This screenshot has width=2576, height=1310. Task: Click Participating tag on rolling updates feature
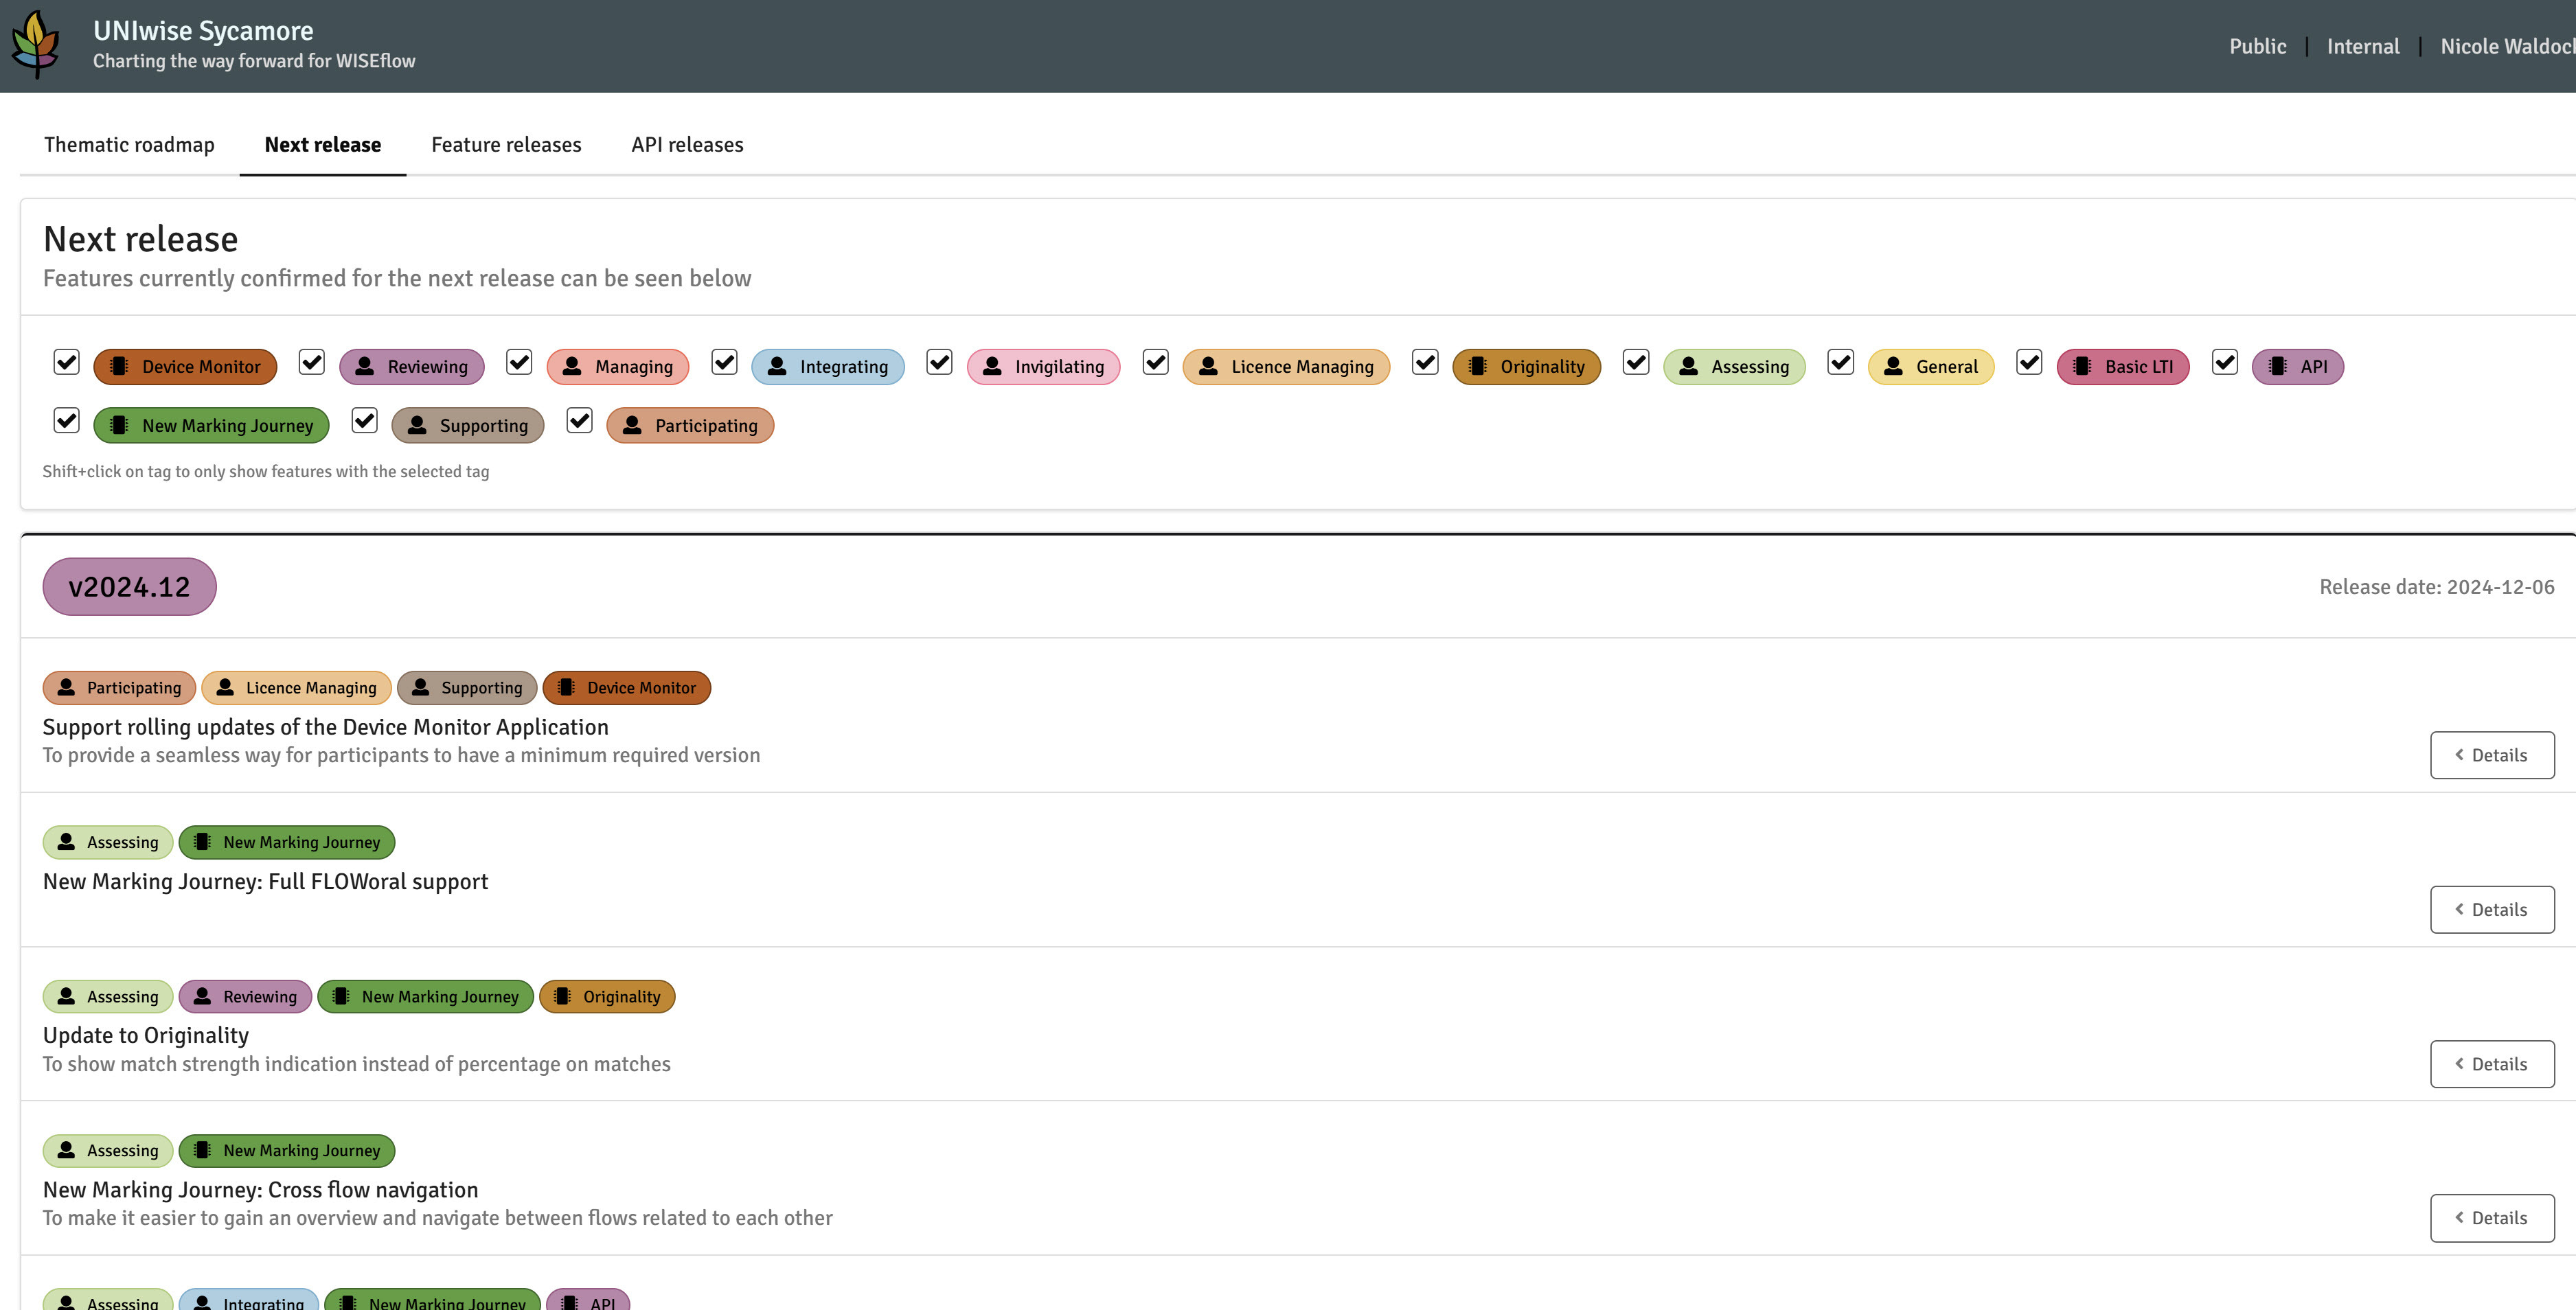[119, 688]
